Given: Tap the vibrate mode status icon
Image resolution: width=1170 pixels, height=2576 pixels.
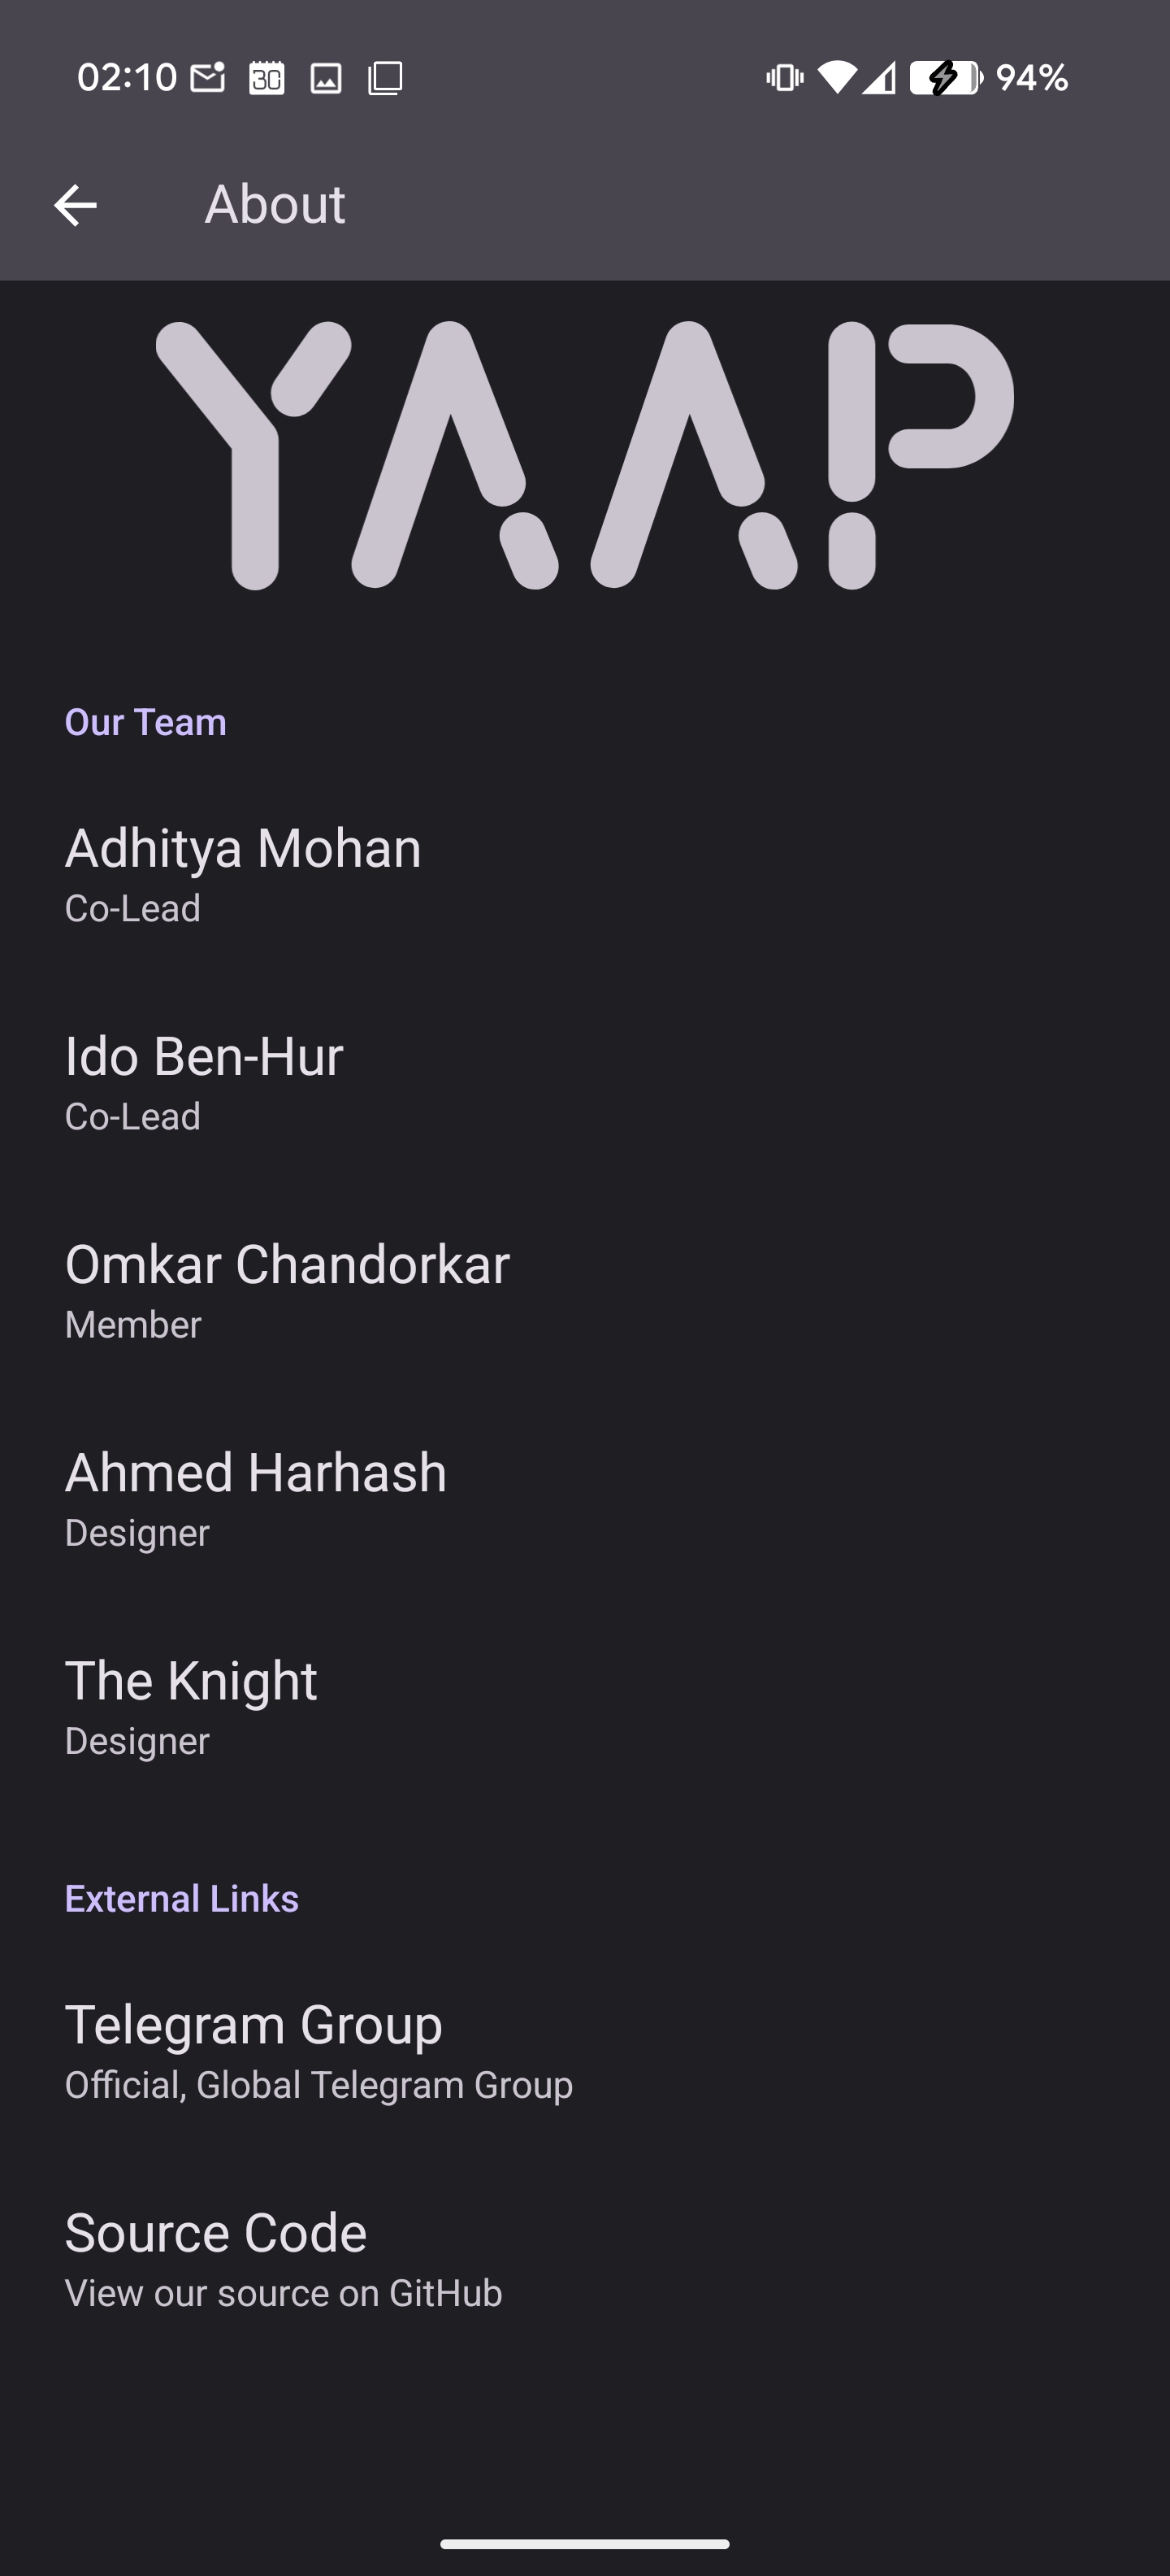Looking at the screenshot, I should (784, 77).
